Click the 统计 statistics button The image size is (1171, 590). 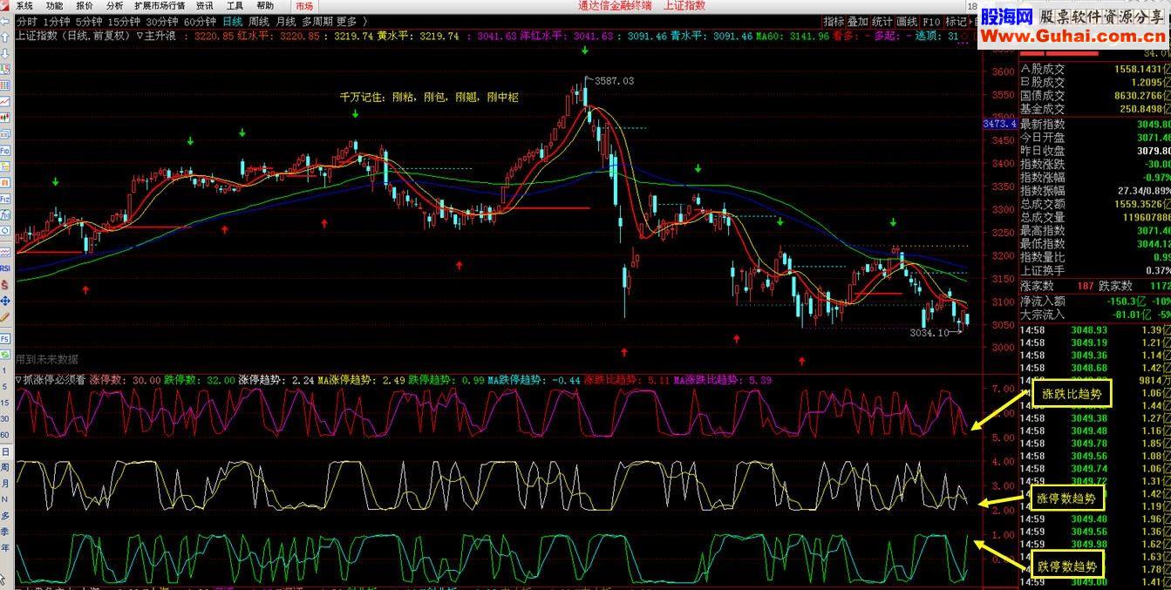pos(882,22)
